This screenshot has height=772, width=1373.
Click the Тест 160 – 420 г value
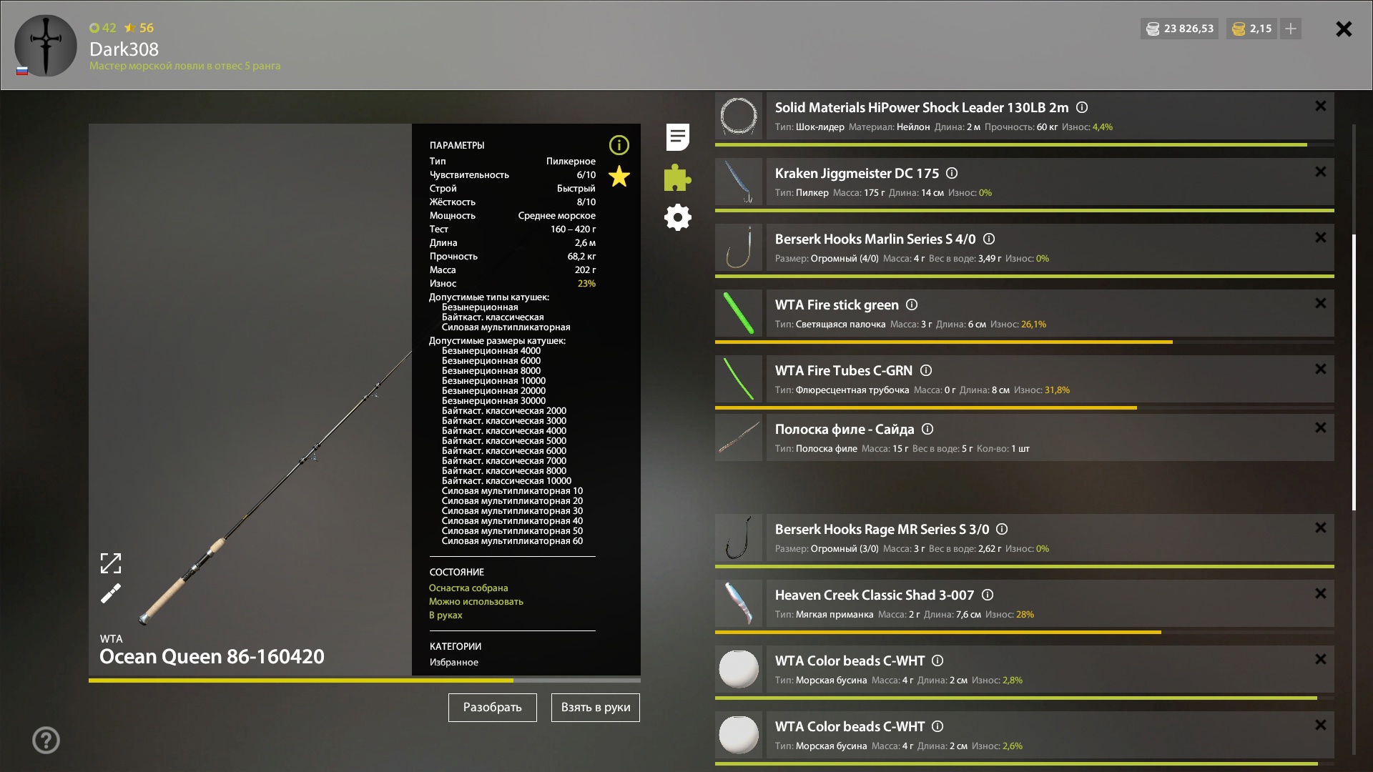coord(573,229)
